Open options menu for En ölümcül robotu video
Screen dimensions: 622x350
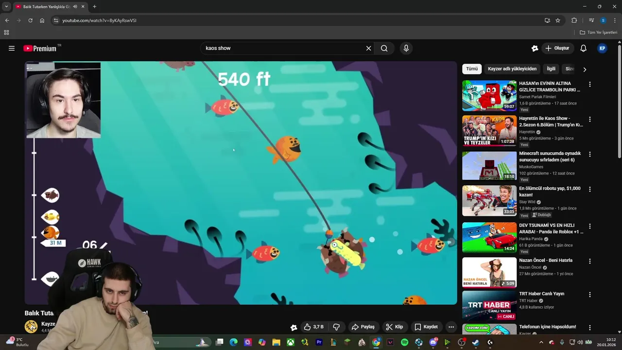point(590,189)
